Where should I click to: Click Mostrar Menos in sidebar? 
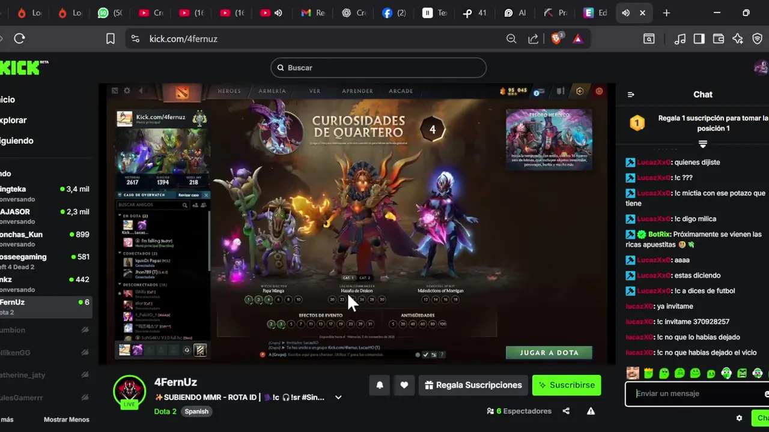[x=67, y=419]
